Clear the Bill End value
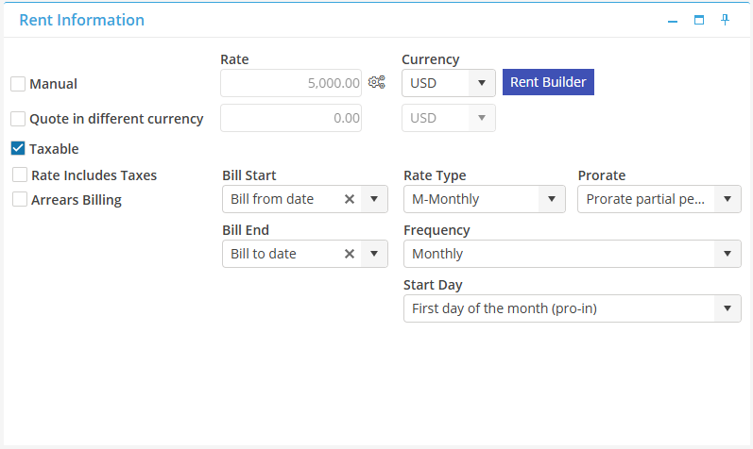This screenshot has width=753, height=449. [349, 254]
